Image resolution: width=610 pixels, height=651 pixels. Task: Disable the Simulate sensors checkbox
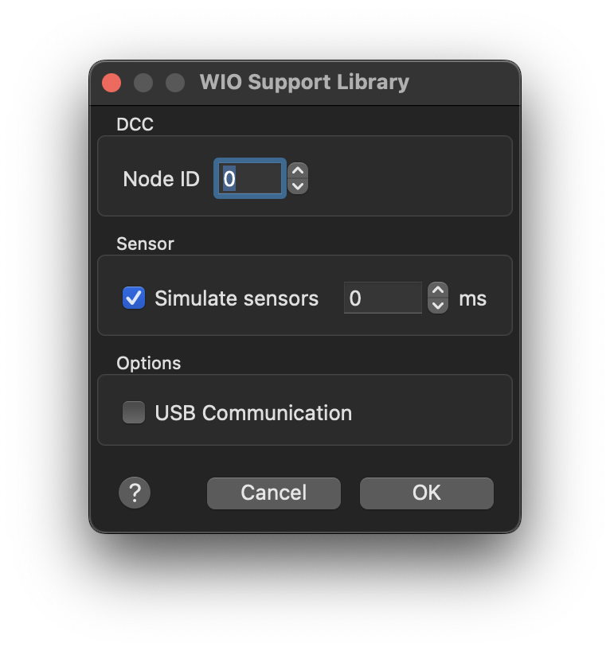point(134,298)
